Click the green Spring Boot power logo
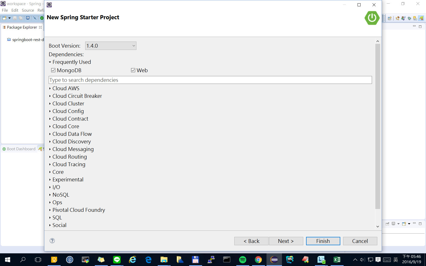426x266 pixels. (372, 18)
